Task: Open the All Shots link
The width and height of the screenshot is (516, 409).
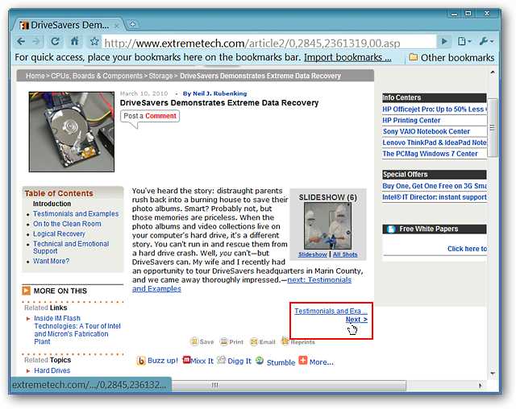Action: [345, 254]
